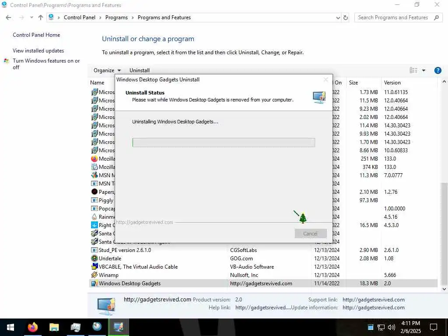This screenshot has width=448, height=336.
Task: Open the notification center icon
Action: pos(434,327)
